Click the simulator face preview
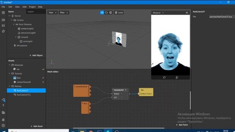 pos(170,45)
